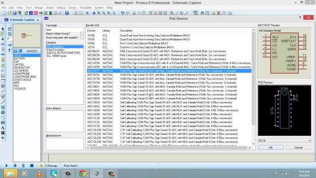Select the ADC12030 row in results

click(x=169, y=102)
